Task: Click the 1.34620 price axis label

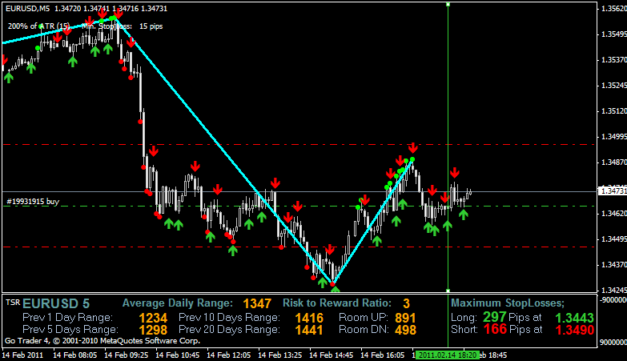Action: point(613,214)
